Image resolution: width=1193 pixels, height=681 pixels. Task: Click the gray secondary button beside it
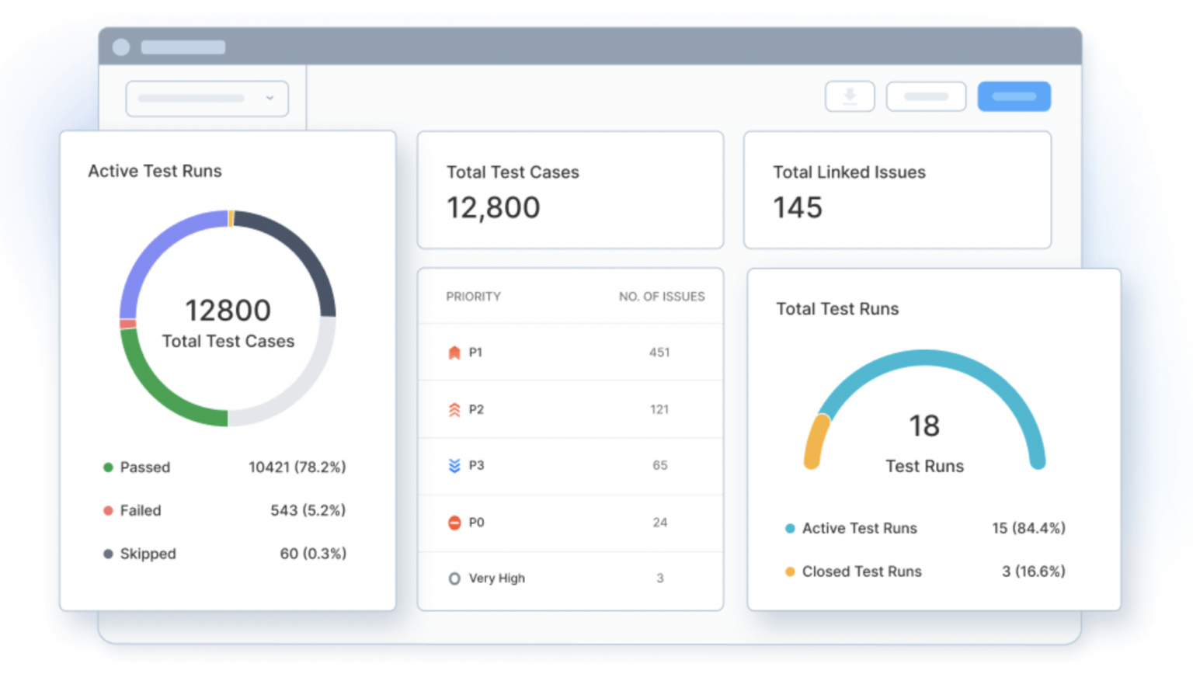(926, 96)
